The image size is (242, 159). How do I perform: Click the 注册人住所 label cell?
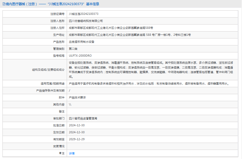(35, 28)
